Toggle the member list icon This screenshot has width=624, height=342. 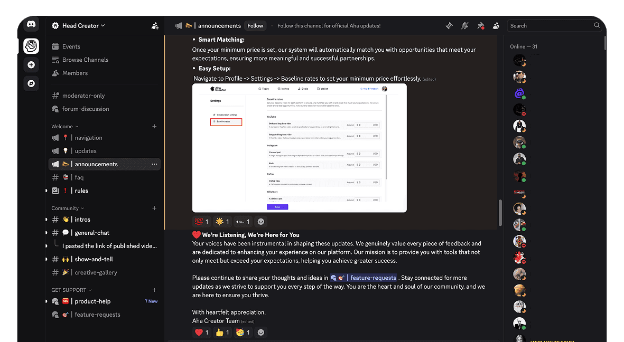pyautogui.click(x=496, y=26)
